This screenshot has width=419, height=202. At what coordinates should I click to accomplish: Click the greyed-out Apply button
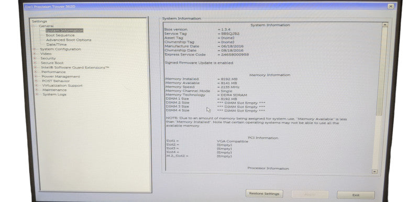click(x=310, y=195)
